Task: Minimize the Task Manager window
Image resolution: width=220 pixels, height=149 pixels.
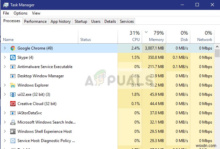Action: (182, 5)
